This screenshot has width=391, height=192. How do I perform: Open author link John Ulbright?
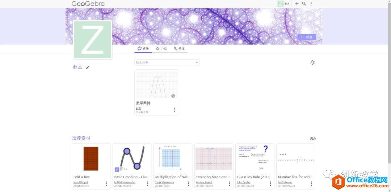point(80,182)
